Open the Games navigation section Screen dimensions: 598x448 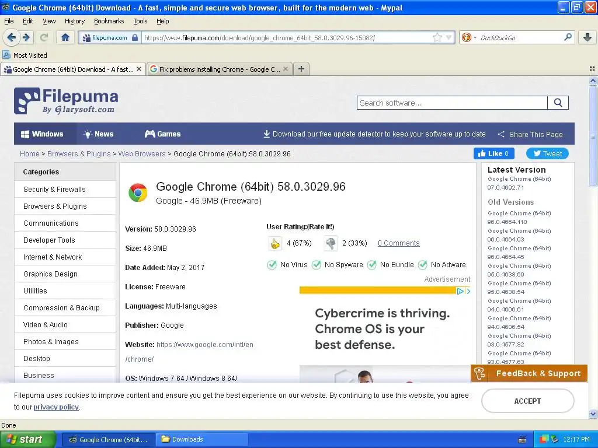[162, 134]
